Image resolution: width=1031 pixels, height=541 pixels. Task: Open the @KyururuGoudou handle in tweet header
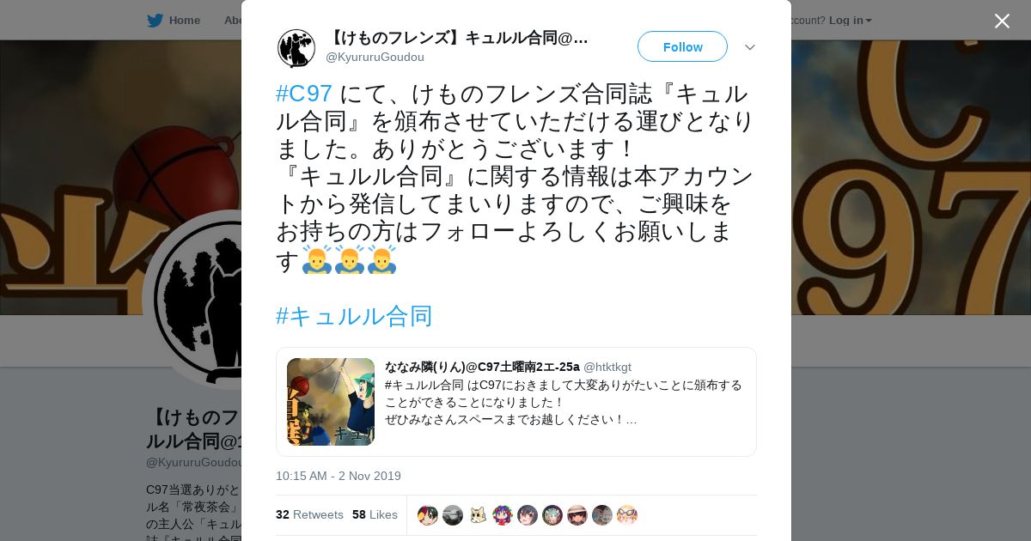[375, 57]
